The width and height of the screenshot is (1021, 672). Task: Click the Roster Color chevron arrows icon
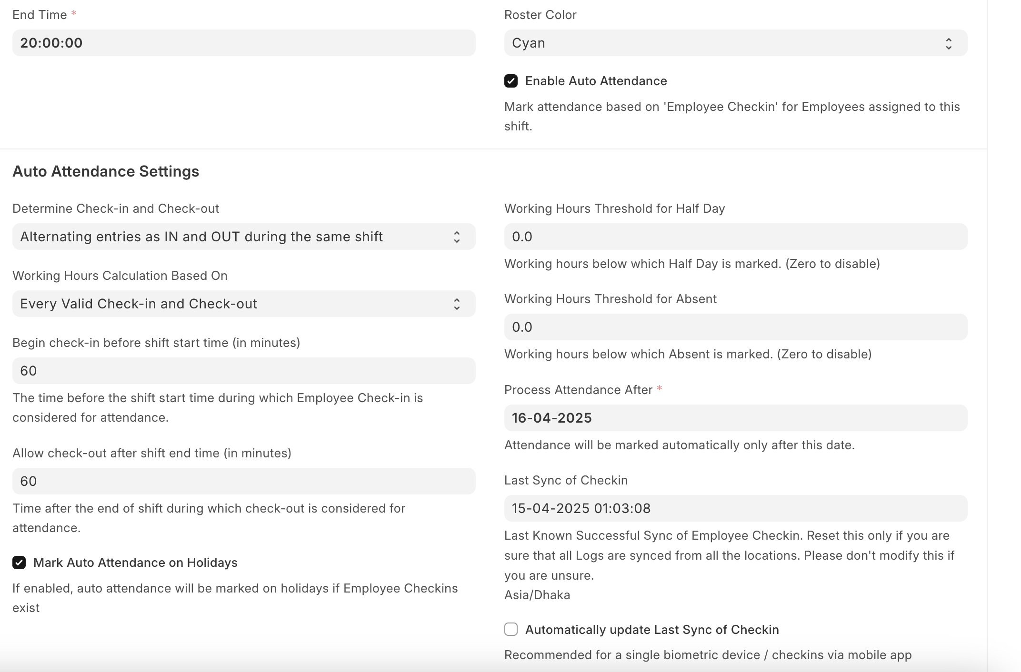949,44
